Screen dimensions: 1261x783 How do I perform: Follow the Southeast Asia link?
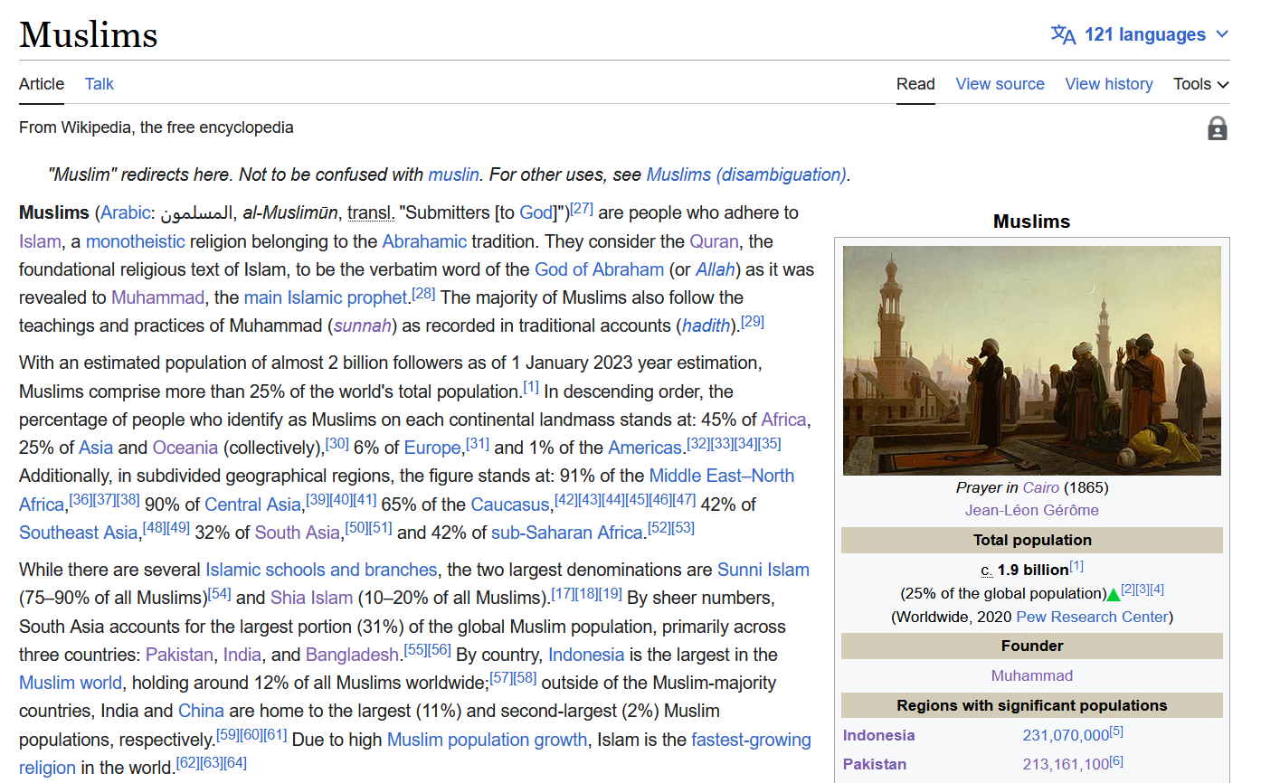(78, 533)
